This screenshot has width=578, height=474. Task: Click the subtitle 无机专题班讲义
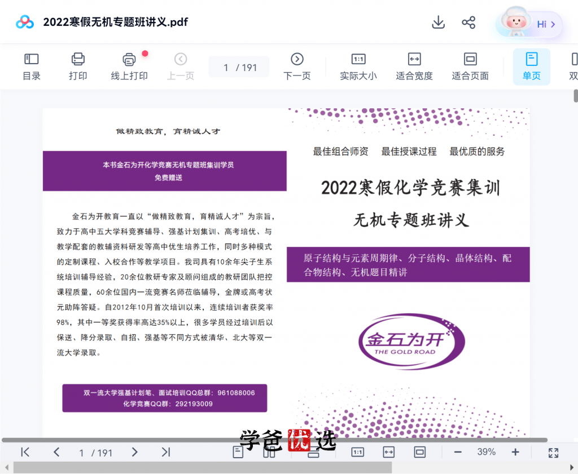pos(411,220)
